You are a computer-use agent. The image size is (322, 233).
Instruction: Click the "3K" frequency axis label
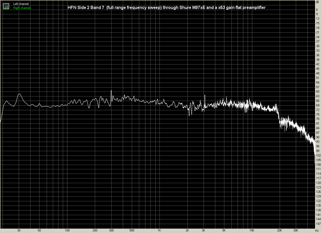pos(204,231)
